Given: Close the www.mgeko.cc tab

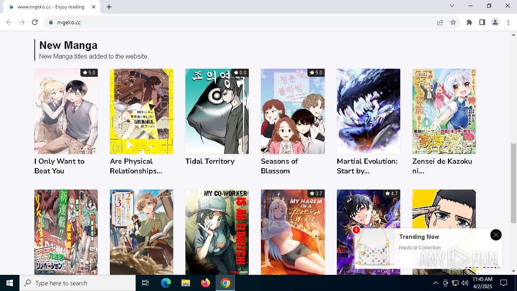Looking at the screenshot, I should (94, 7).
